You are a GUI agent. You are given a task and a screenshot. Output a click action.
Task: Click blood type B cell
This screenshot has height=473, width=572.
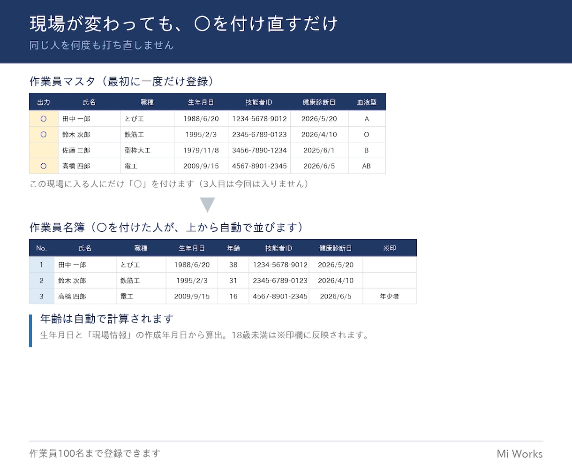pyautogui.click(x=367, y=150)
